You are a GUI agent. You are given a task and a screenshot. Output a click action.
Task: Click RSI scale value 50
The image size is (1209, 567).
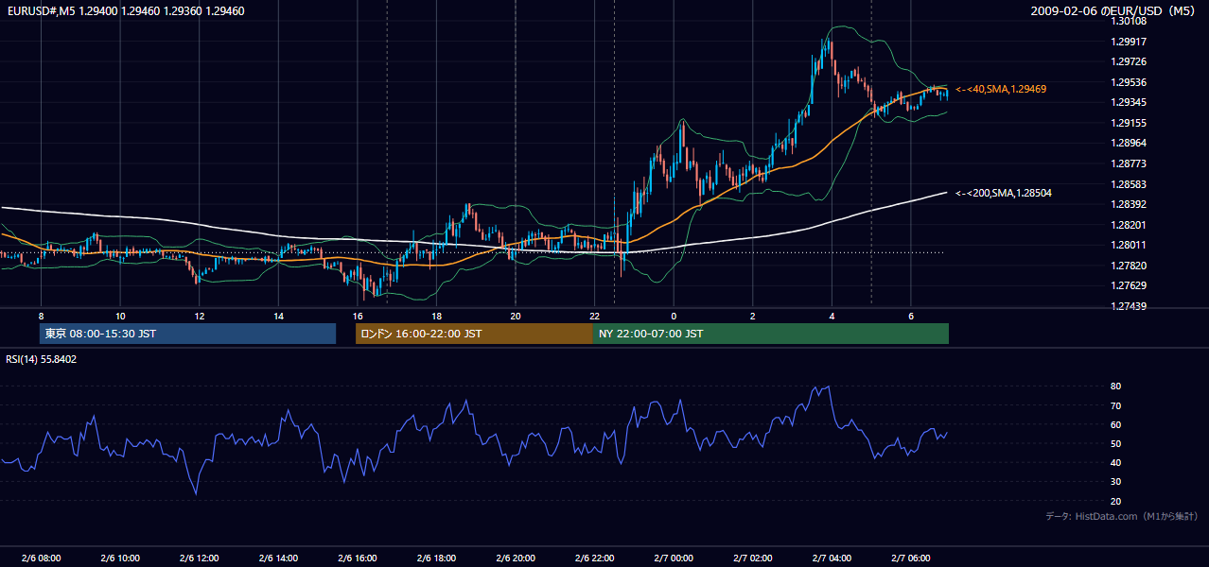point(1116,443)
